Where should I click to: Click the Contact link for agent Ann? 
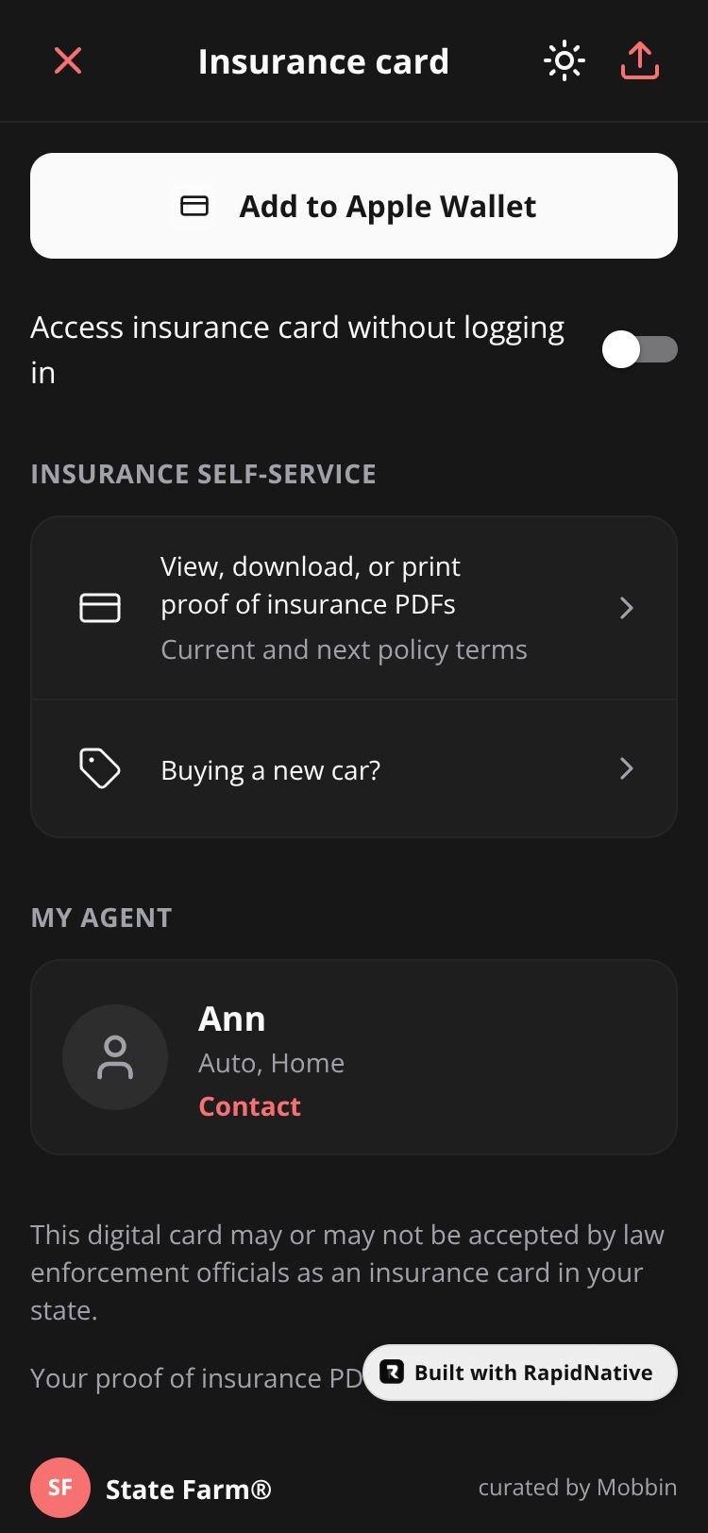(249, 1106)
